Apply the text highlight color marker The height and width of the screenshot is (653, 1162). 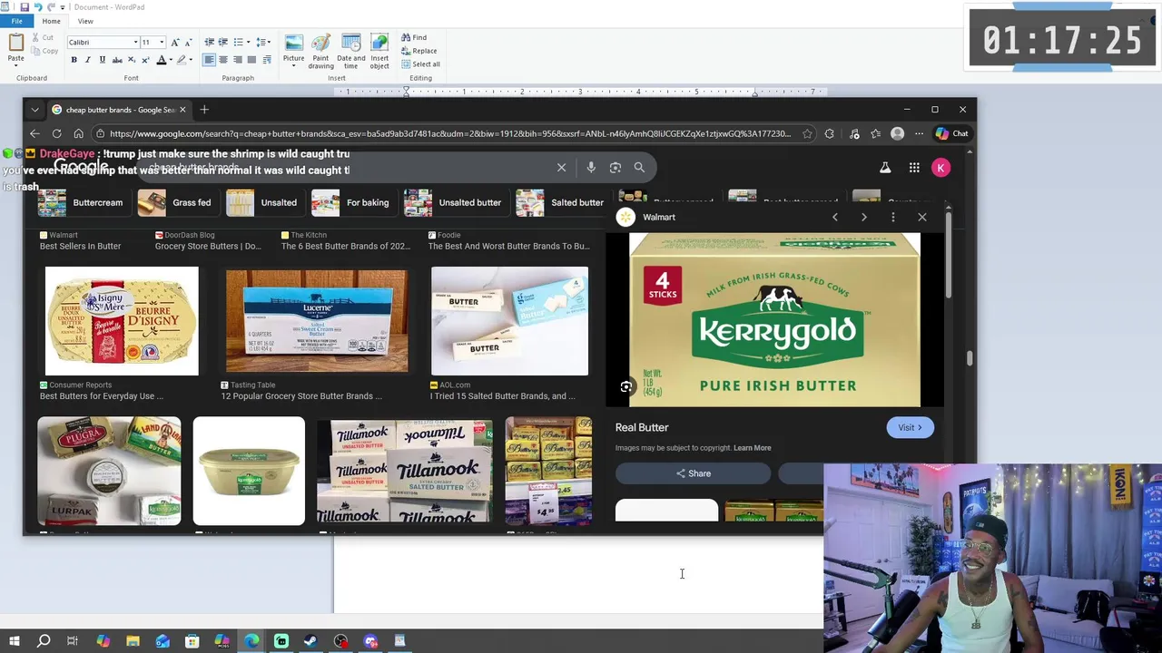coord(182,60)
